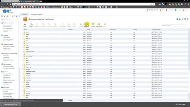This screenshot has height=107, width=190.
Task: Open Перезагрузить сервер in sidebar
Action: pyautogui.click(x=9, y=68)
